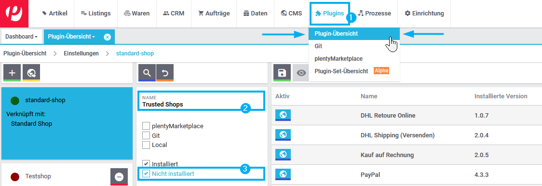Remove Testshop with the minus icon

[119, 177]
